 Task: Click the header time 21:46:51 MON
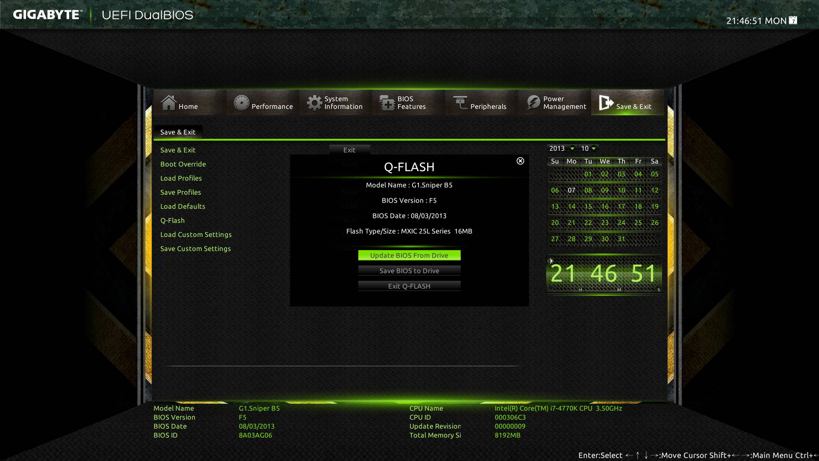756,20
